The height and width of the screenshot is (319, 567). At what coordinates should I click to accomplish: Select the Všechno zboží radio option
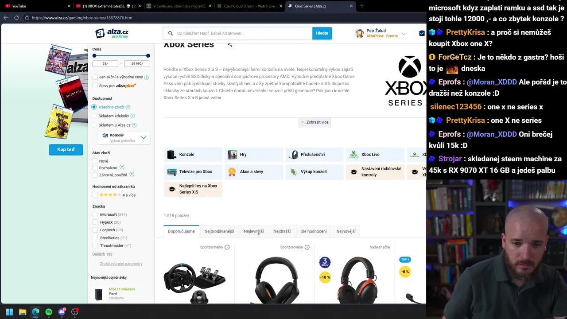94,107
